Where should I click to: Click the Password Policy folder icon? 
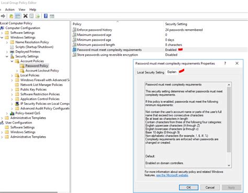[22, 66]
